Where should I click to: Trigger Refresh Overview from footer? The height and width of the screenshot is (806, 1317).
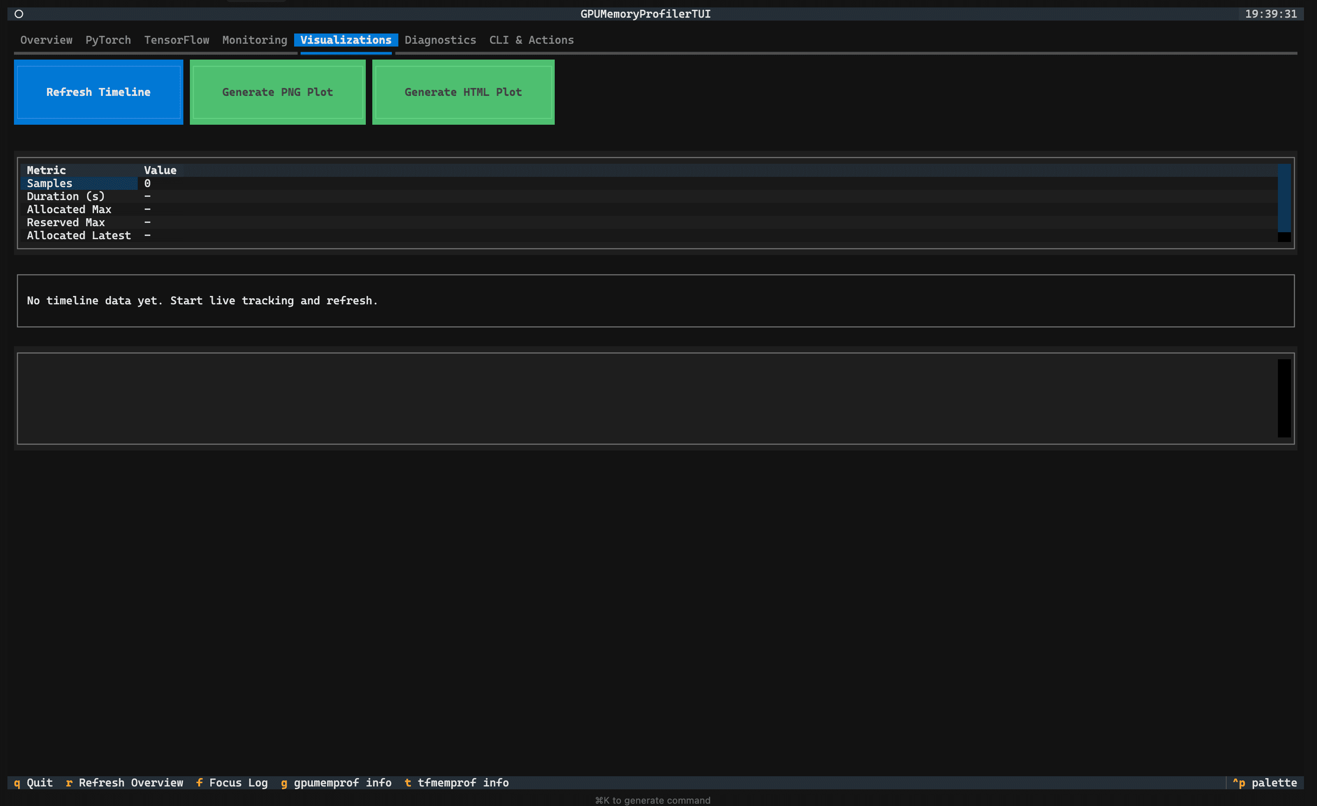coord(125,782)
